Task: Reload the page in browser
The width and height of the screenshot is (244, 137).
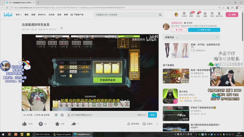Action: 7,7
